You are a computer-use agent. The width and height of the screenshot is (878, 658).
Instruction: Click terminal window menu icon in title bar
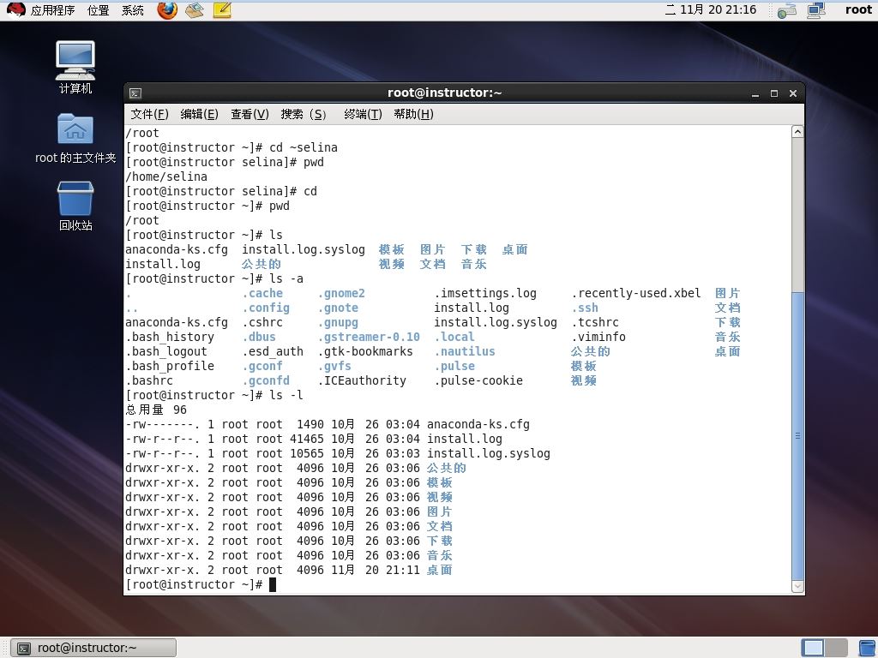[x=135, y=93]
